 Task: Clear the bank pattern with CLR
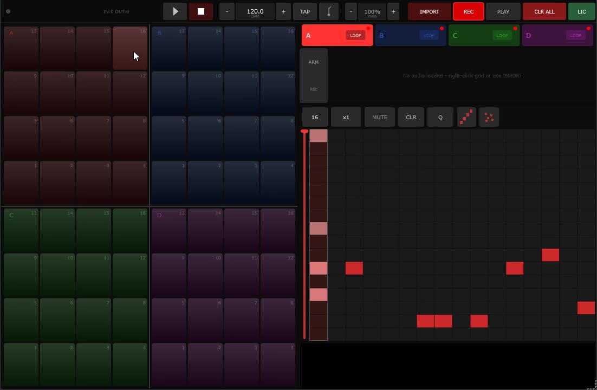411,118
